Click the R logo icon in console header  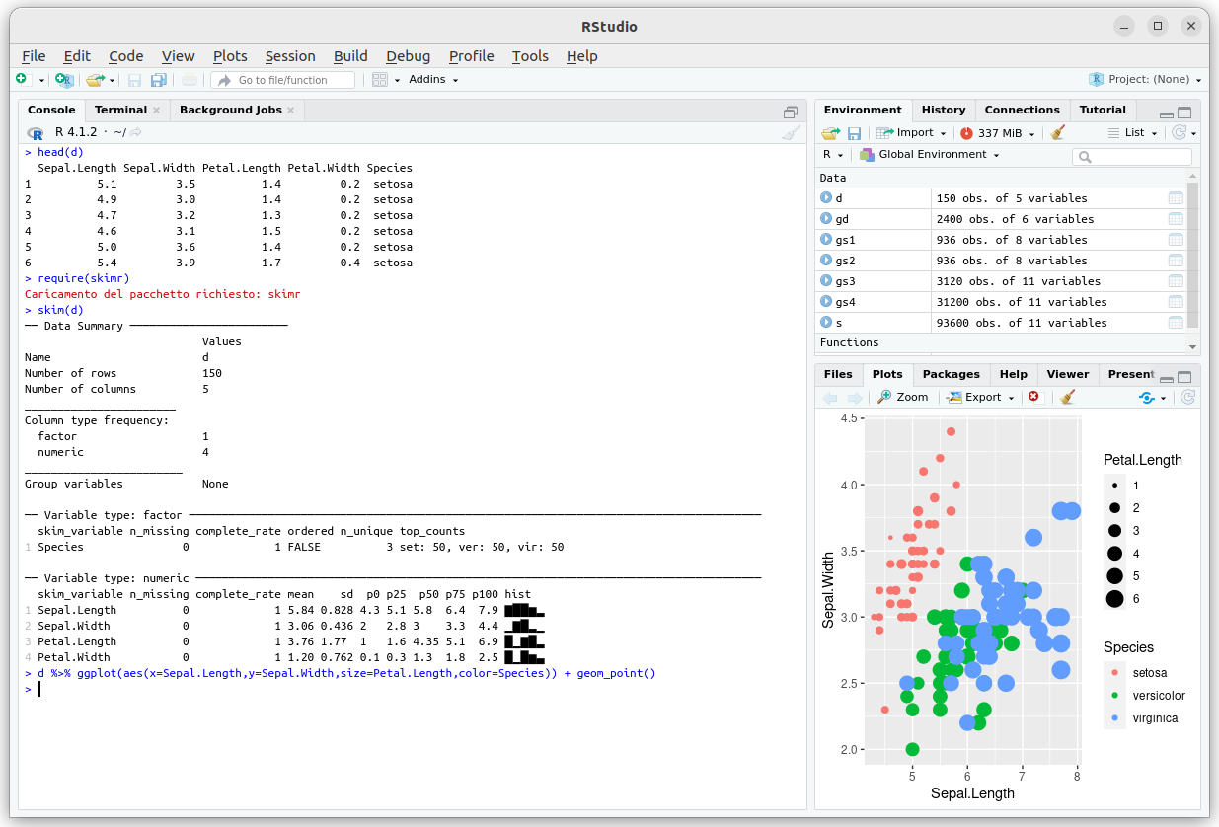[36, 132]
